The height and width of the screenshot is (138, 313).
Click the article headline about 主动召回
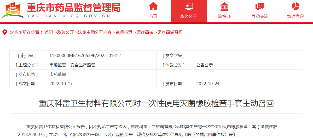point(156,104)
